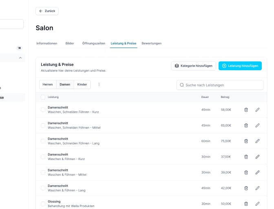Click Kategorie hinzufügen button
This screenshot has width=274, height=209.
pos(193,66)
